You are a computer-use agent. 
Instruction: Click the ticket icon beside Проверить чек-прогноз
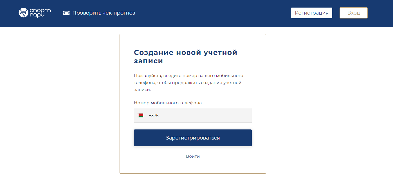point(66,13)
